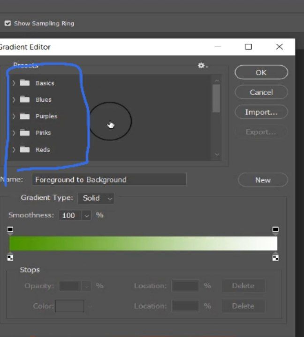Select the right color stop below gradient
This screenshot has height=337, width=304.
pyautogui.click(x=275, y=256)
